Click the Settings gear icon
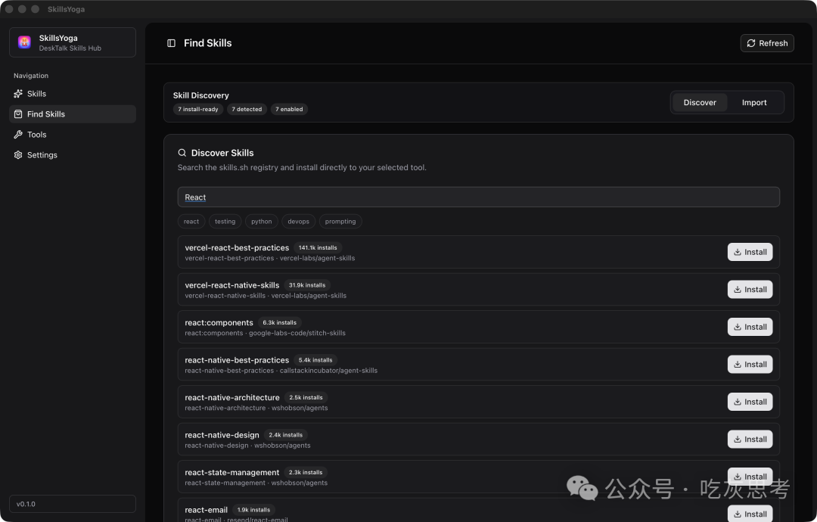 pyautogui.click(x=18, y=155)
